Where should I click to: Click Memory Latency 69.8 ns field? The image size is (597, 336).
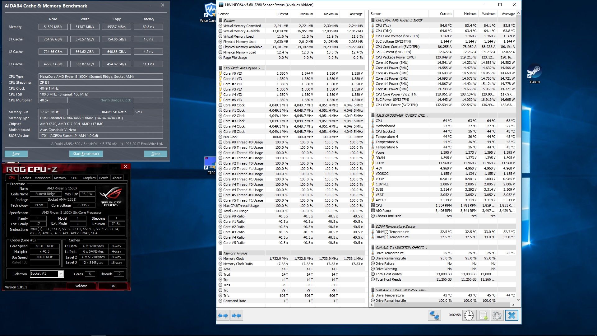click(x=148, y=27)
